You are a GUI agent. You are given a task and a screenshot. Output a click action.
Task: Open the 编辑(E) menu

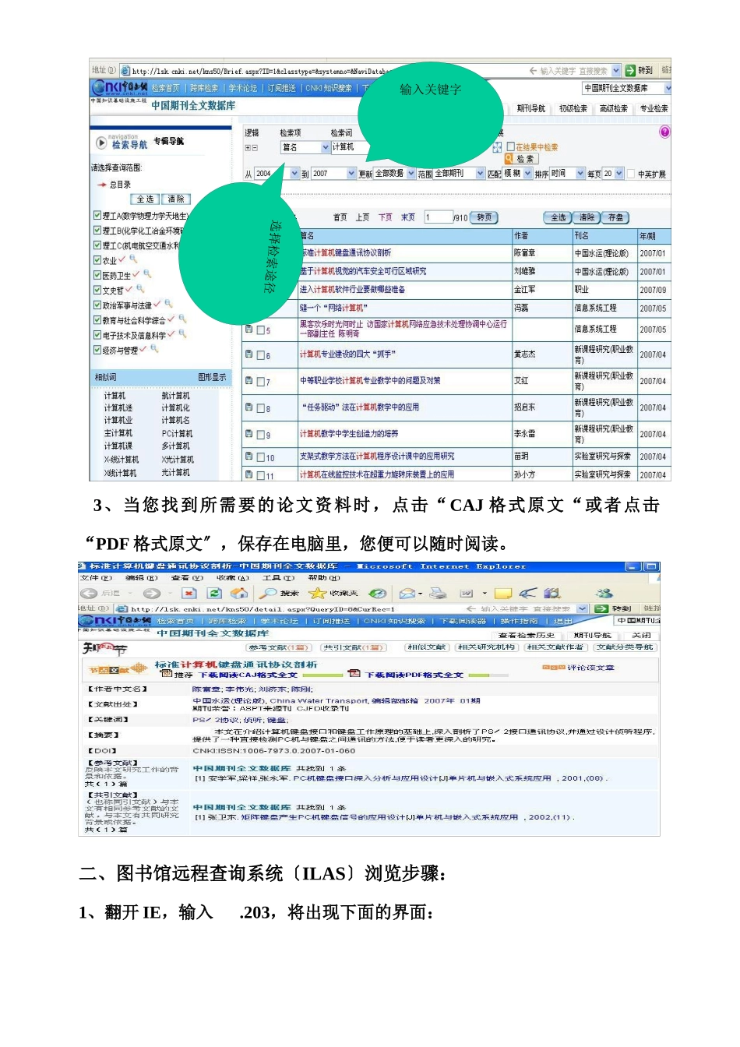pos(141,578)
